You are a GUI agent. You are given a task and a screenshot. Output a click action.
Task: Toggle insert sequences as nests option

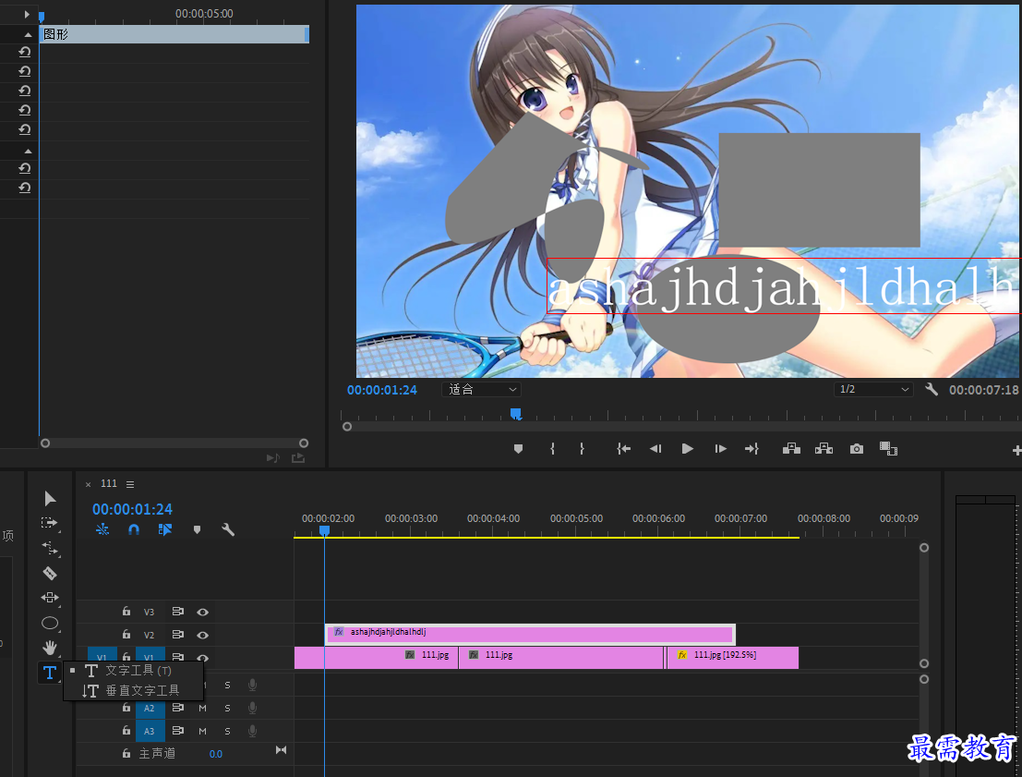102,529
